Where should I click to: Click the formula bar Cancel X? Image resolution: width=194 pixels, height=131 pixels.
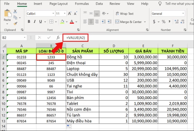click(x=39, y=38)
